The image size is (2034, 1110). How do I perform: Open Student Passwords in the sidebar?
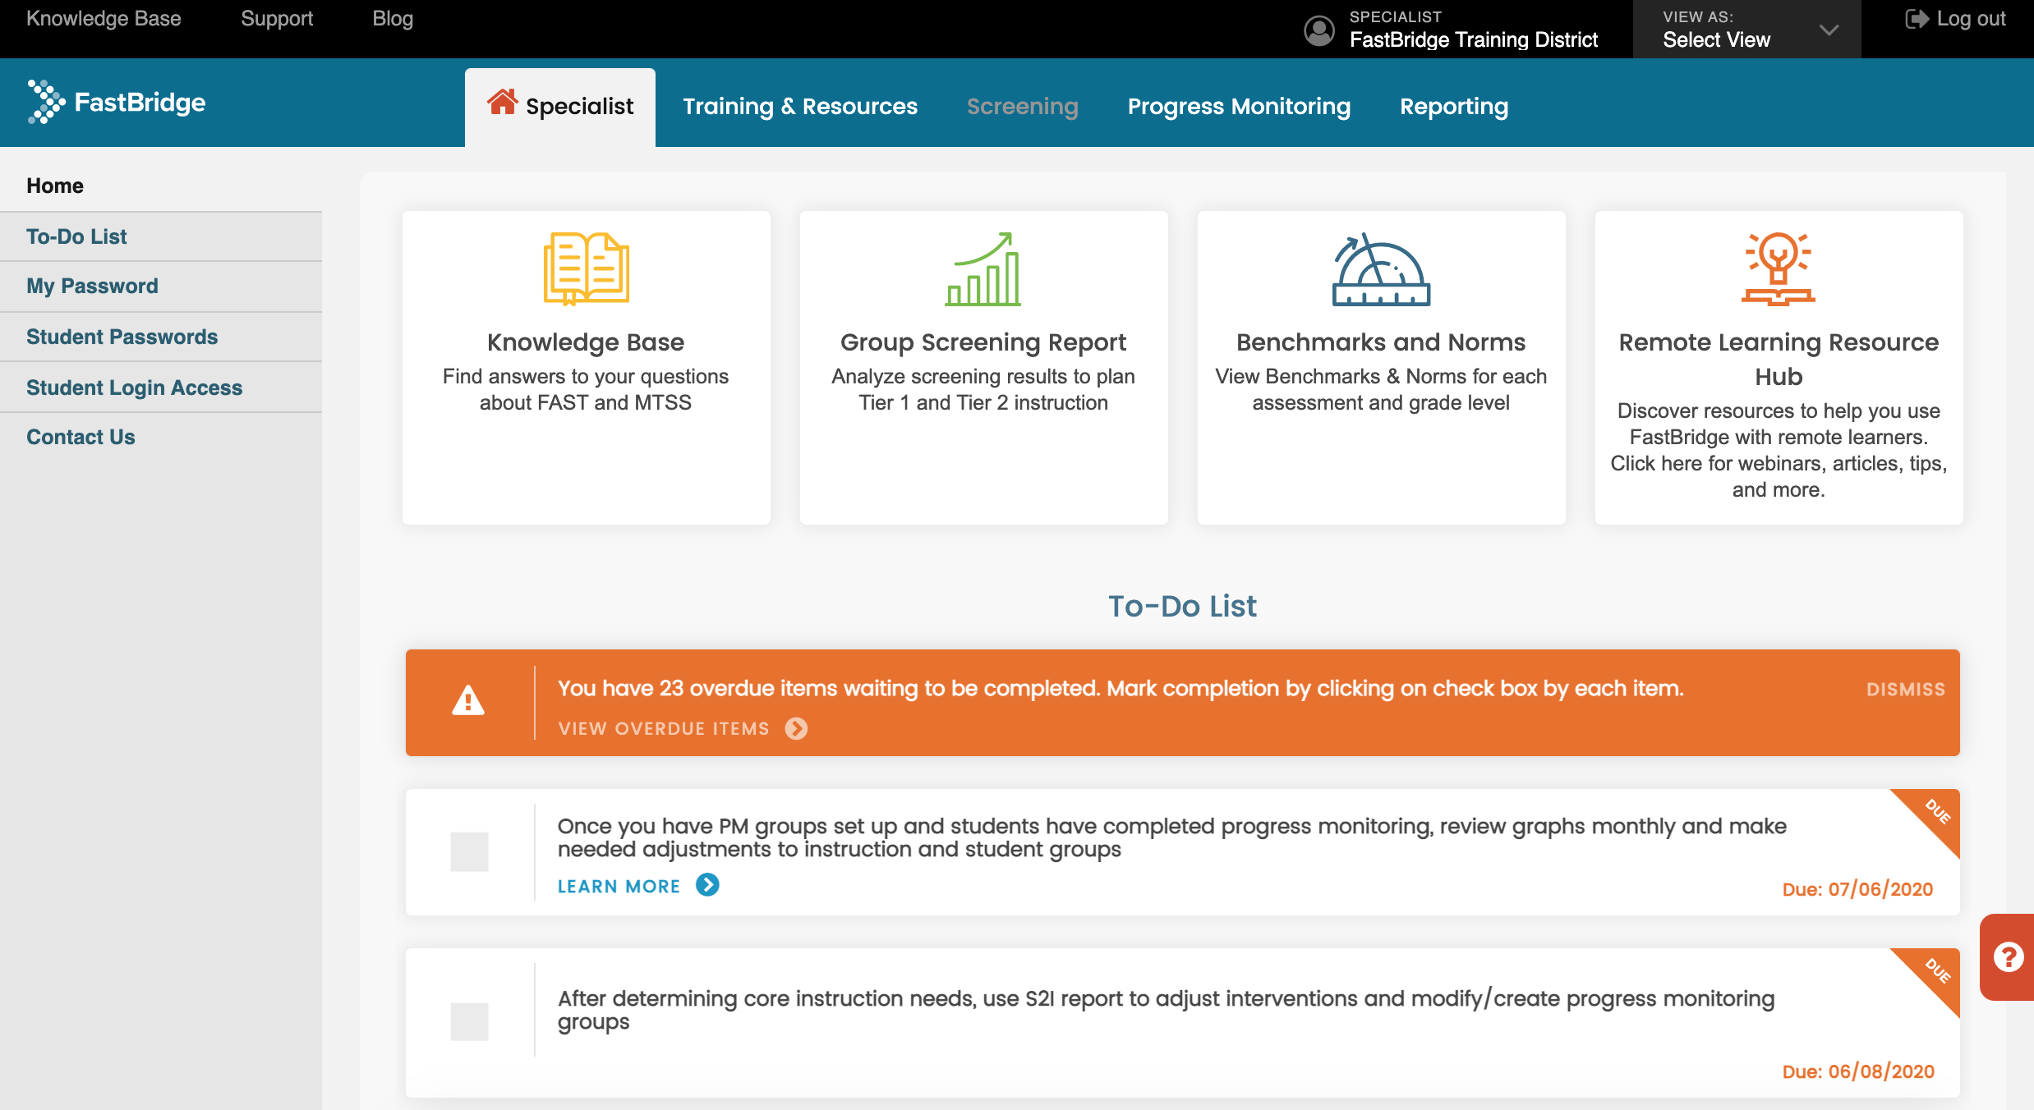161,337
